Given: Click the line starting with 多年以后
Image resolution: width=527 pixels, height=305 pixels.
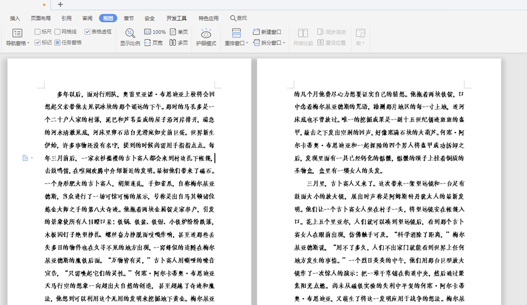Looking at the screenshot, I should (136, 94).
